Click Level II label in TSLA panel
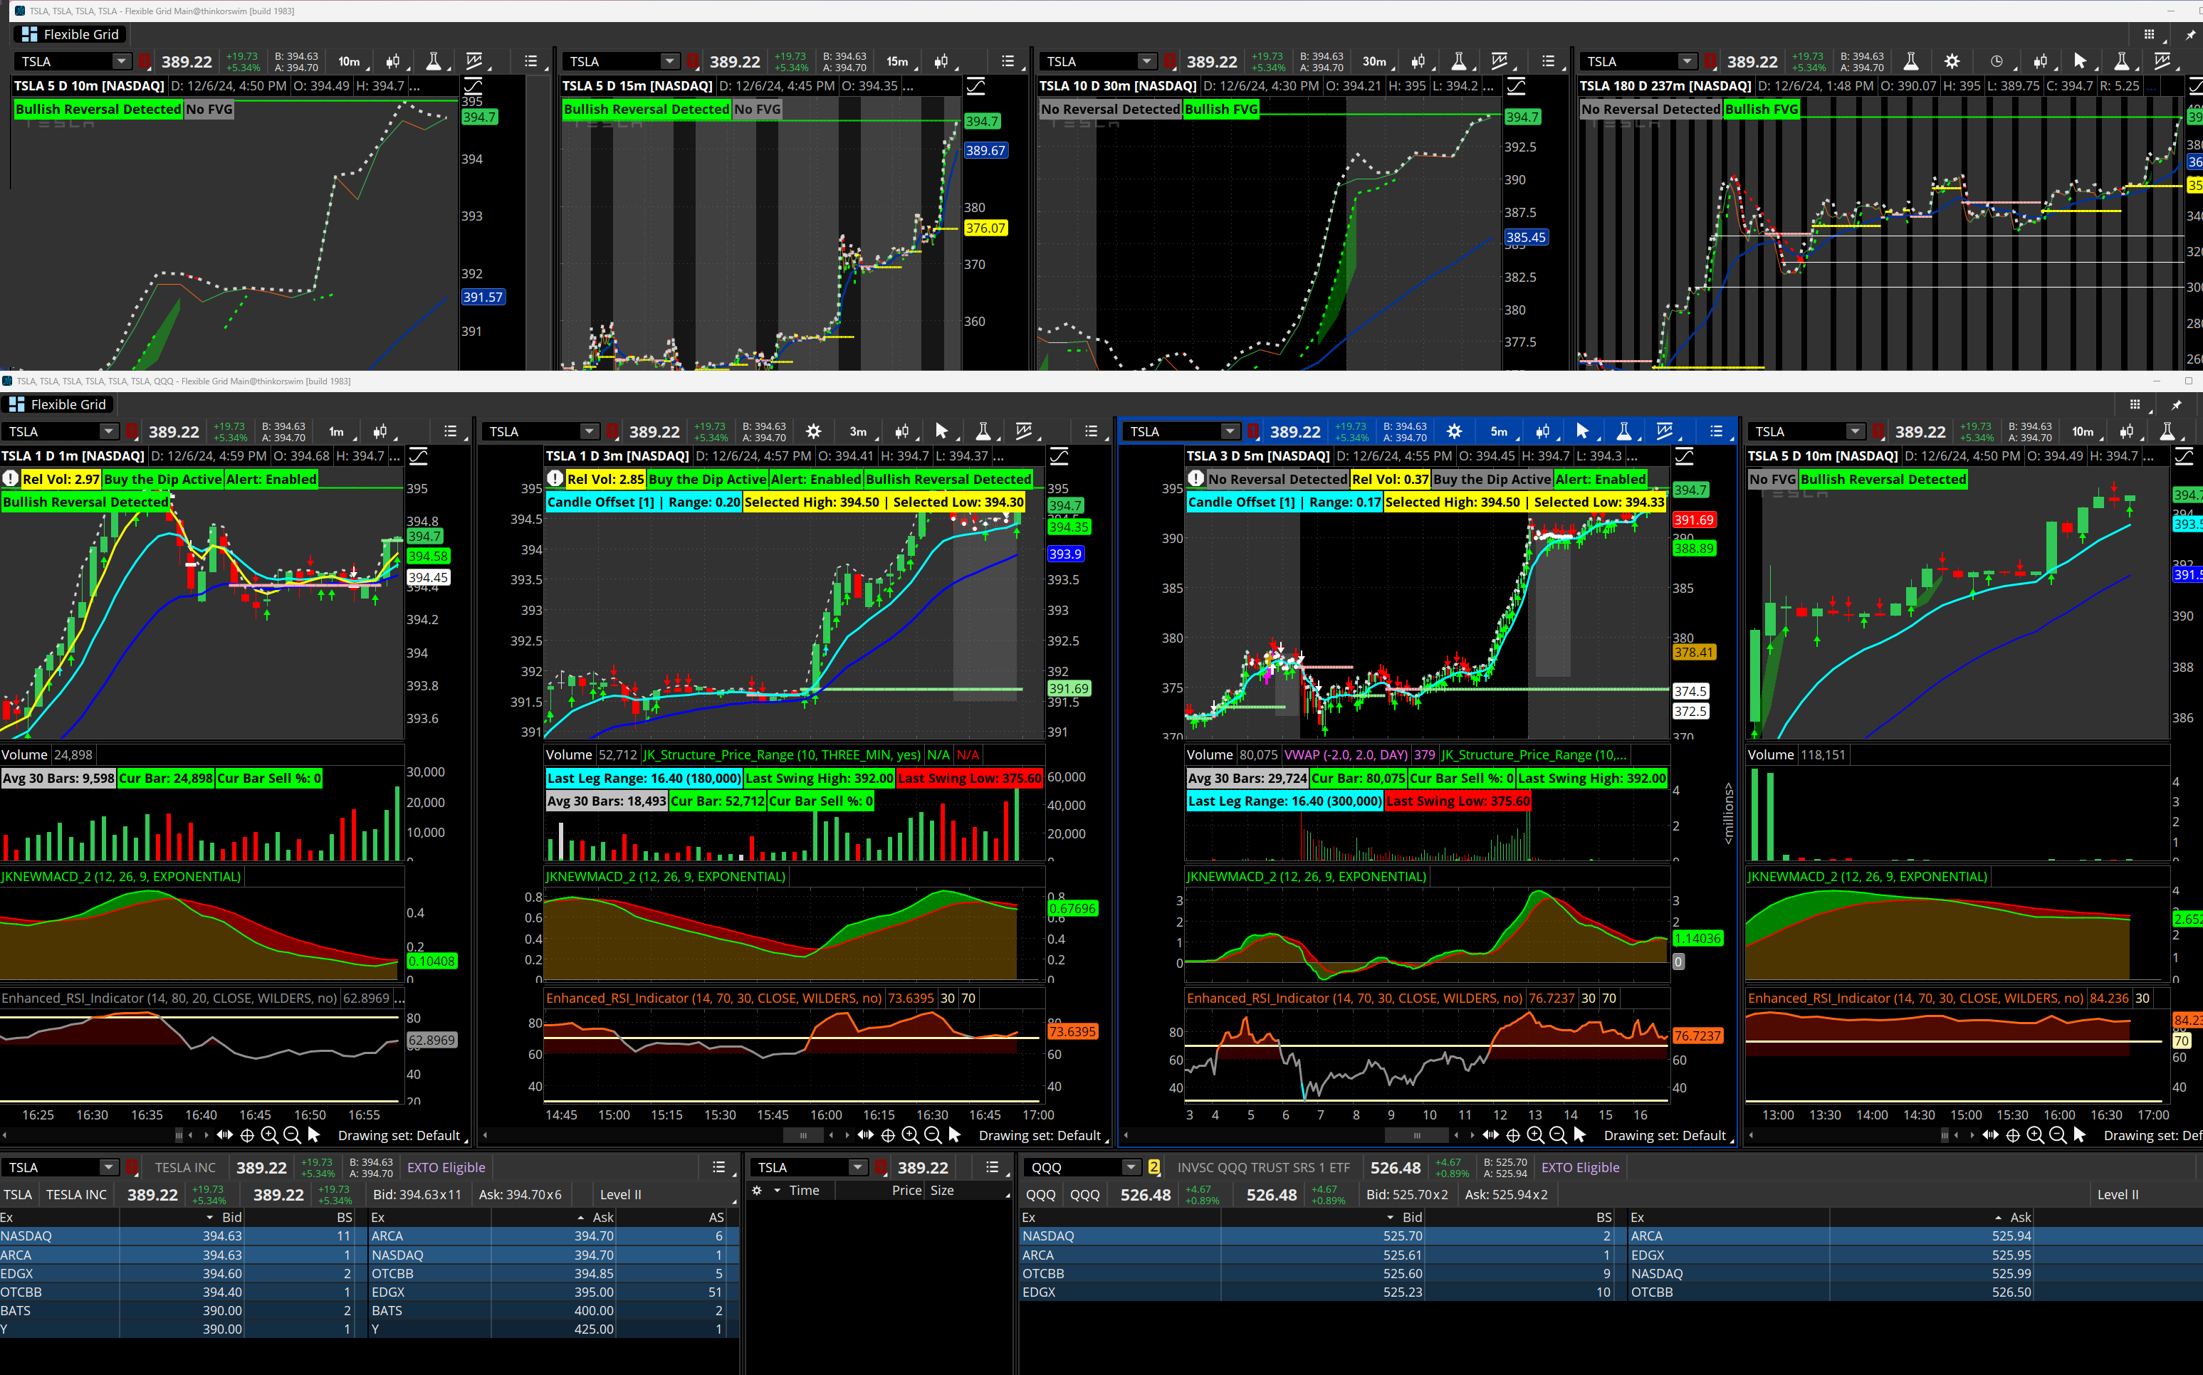 [x=620, y=1195]
